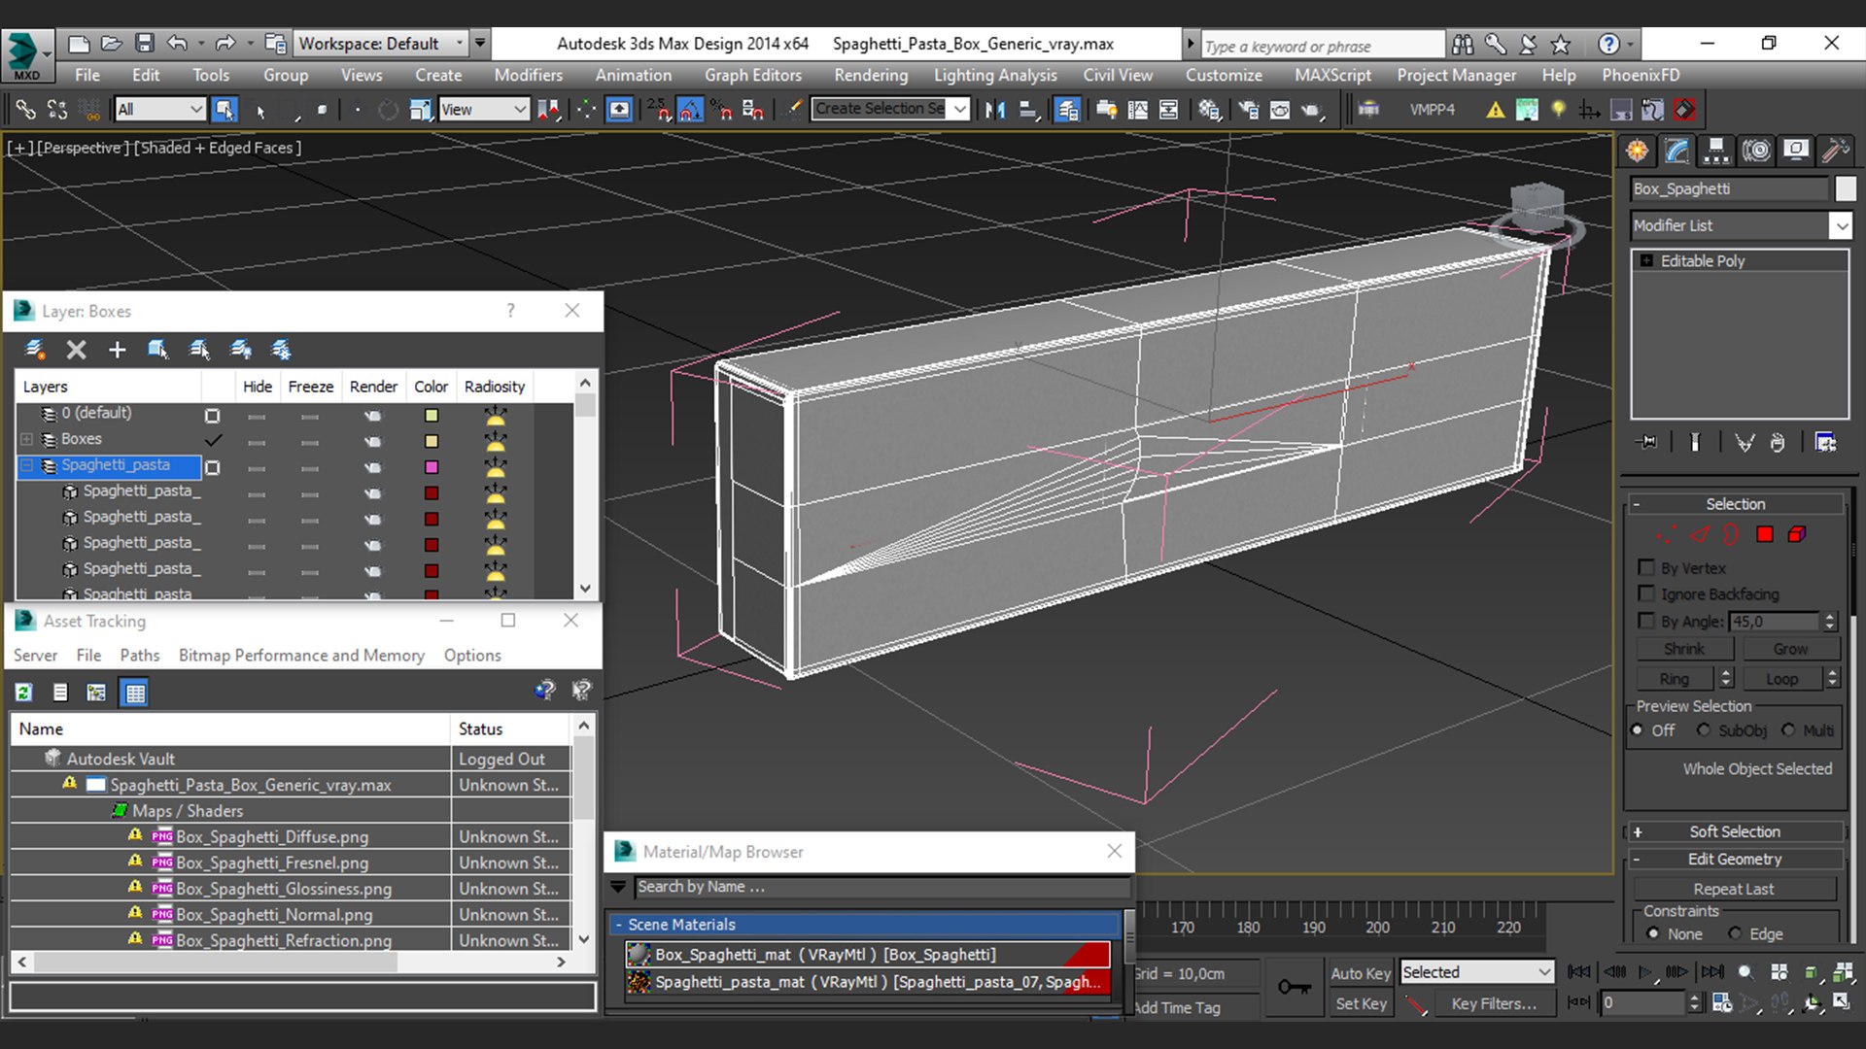Click Refresh icon in Asset Tracking
The image size is (1866, 1049).
coord(23,693)
